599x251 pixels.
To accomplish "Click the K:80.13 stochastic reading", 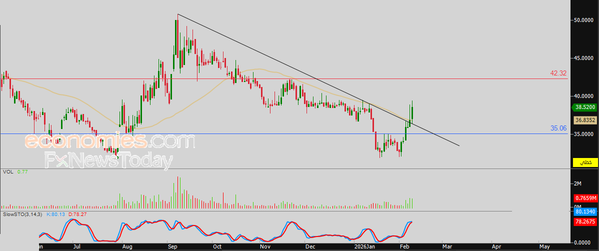I will click(x=56, y=214).
